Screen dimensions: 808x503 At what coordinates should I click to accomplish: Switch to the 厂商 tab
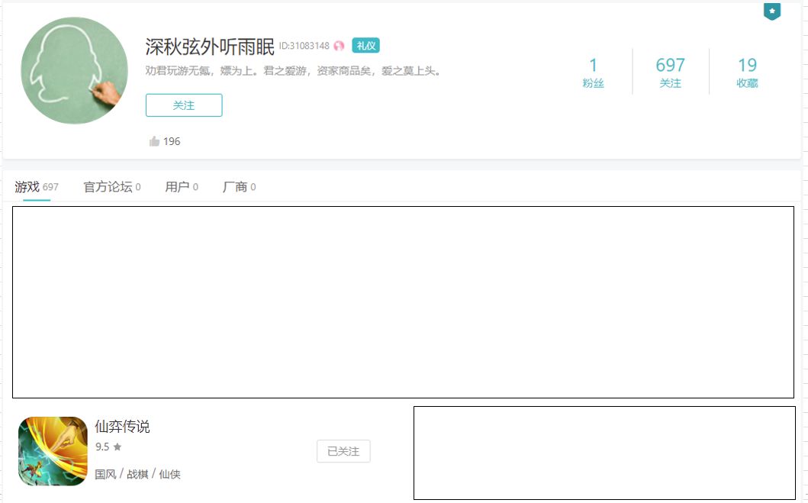pos(239,186)
